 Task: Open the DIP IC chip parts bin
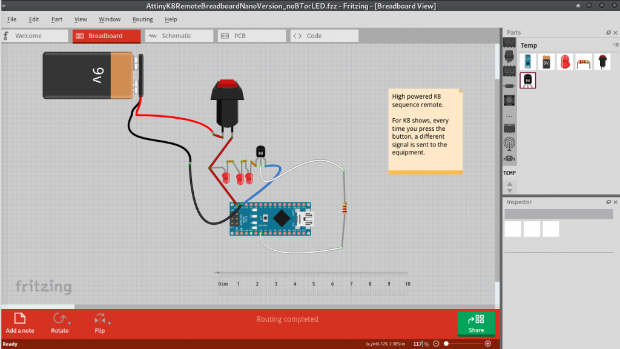pos(509,128)
